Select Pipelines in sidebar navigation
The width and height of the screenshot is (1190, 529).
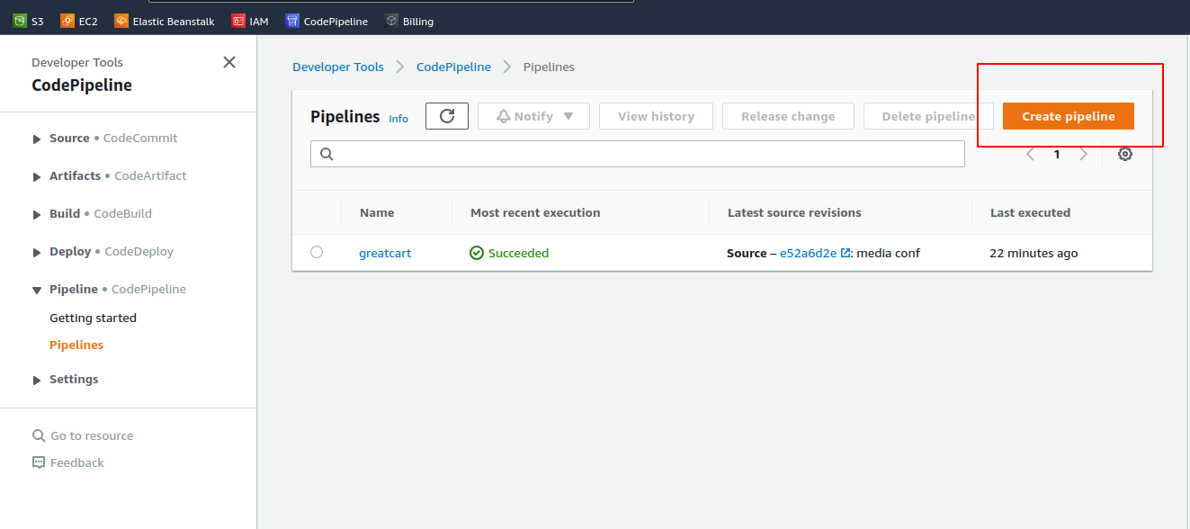point(76,345)
